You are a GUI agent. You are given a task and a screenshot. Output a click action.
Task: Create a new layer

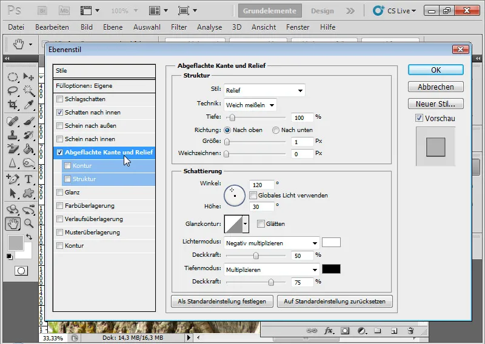click(393, 331)
